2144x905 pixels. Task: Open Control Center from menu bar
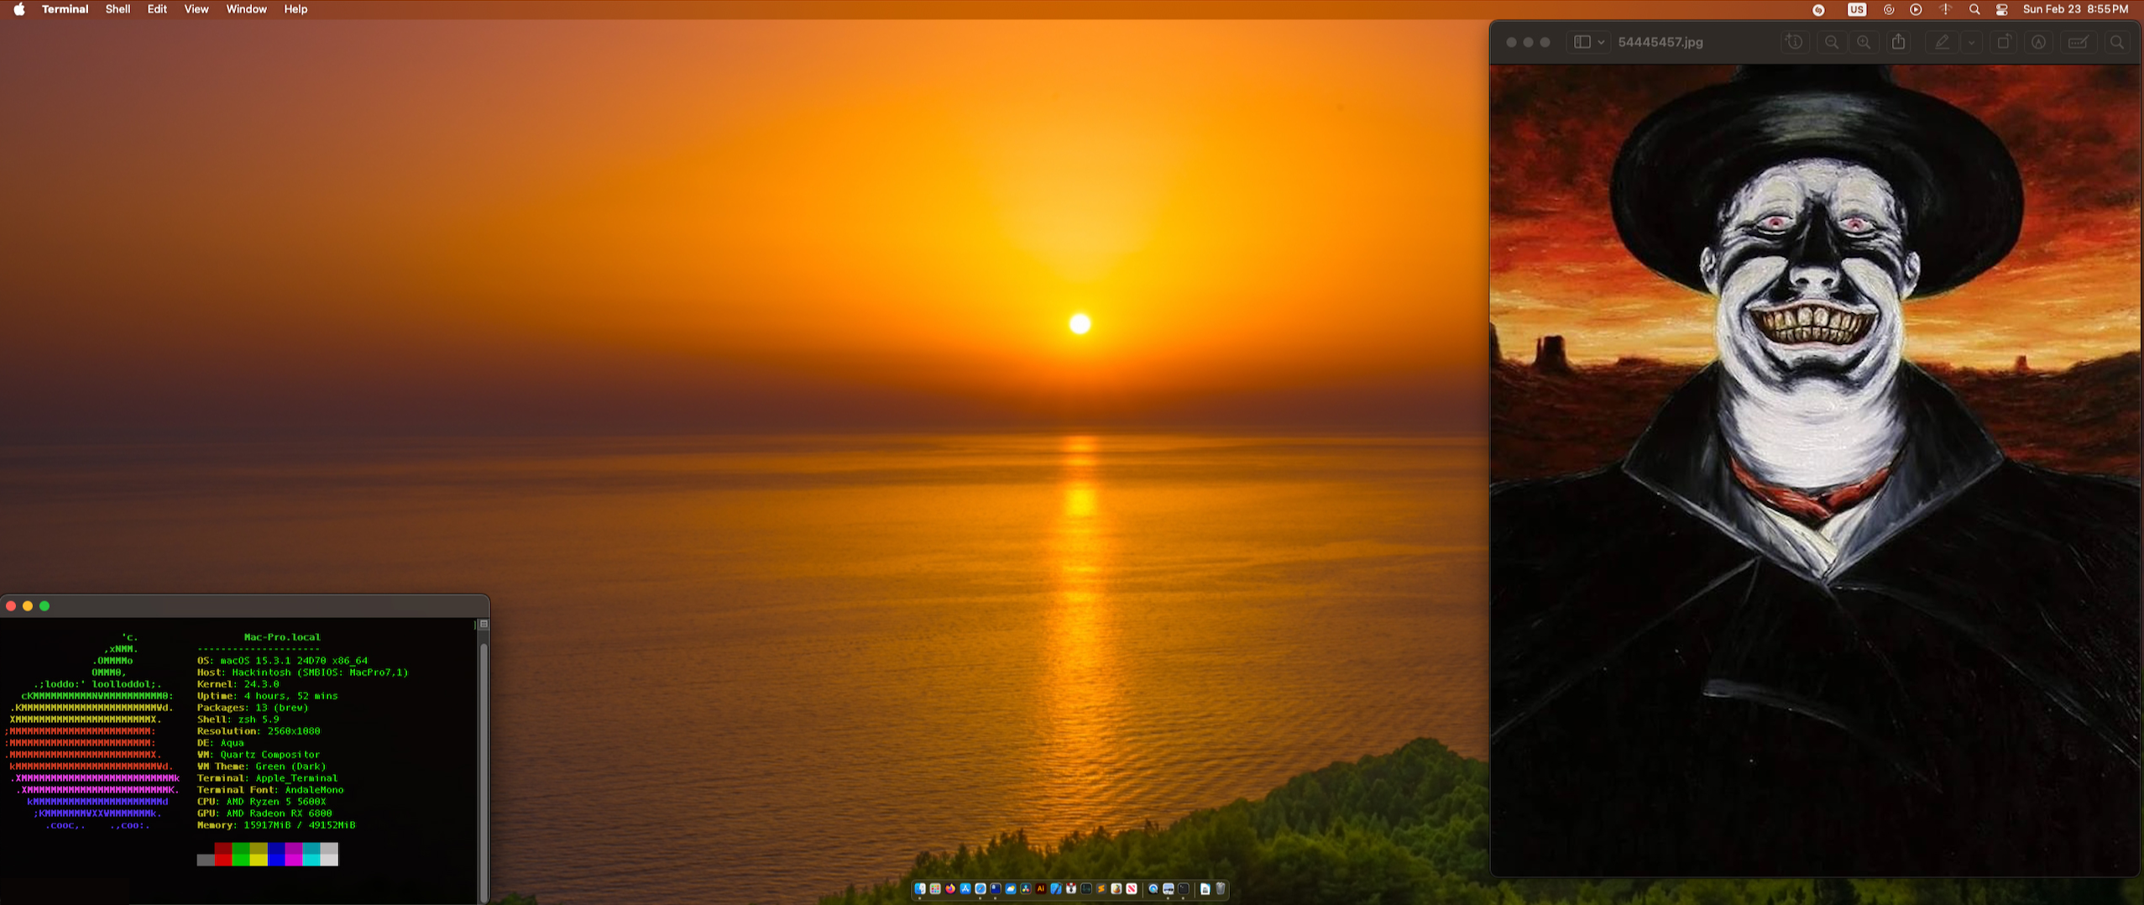pos(2002,9)
